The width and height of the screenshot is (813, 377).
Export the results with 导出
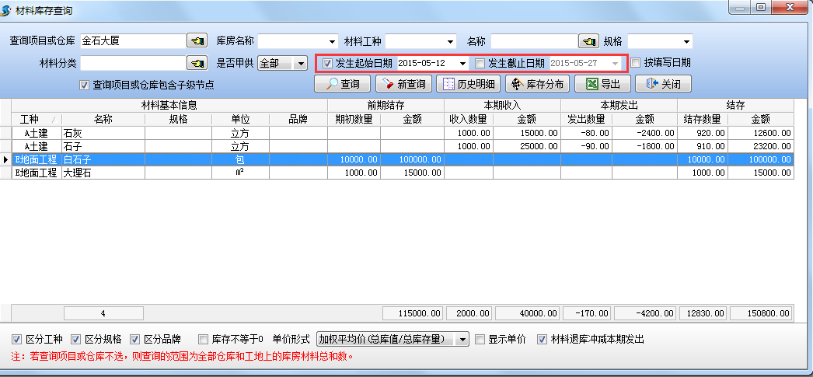pos(602,84)
